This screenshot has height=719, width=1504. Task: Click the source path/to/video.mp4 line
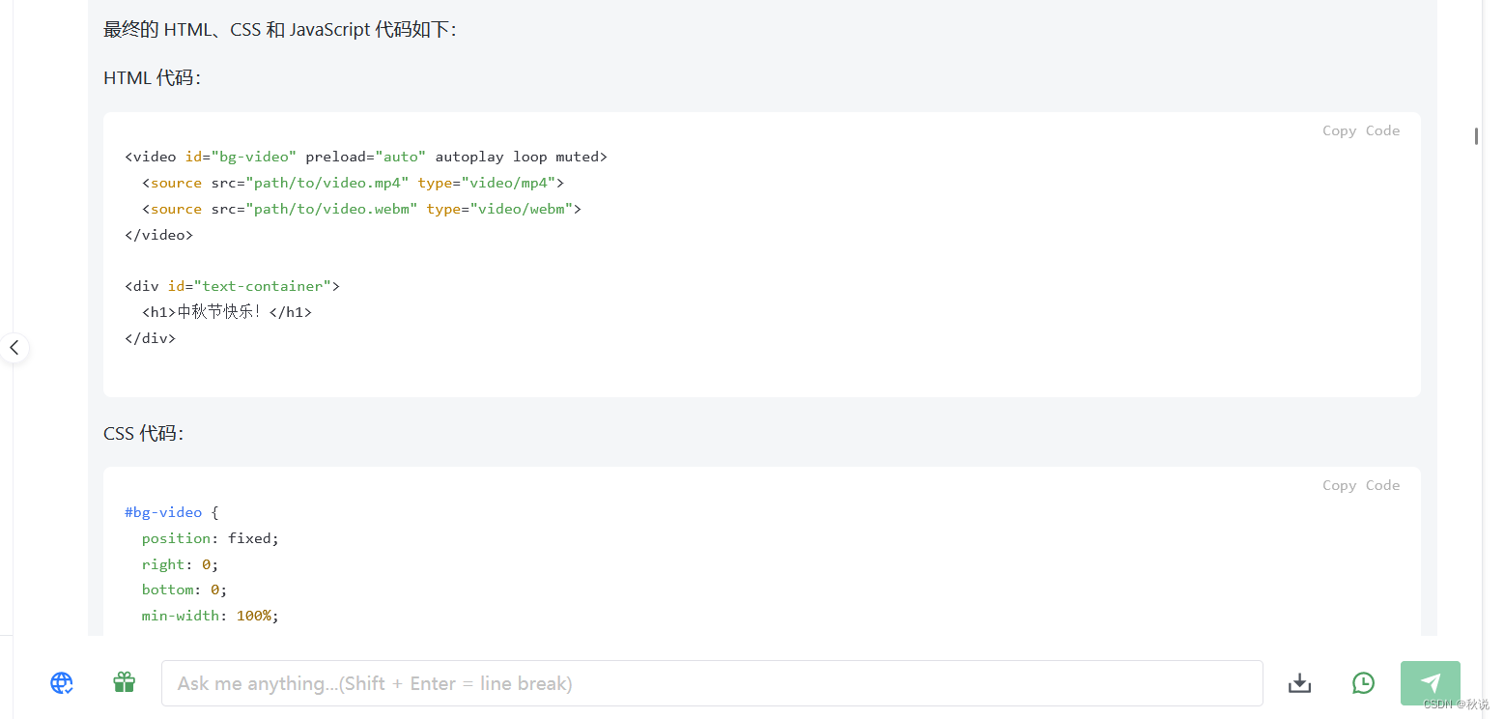tap(353, 183)
